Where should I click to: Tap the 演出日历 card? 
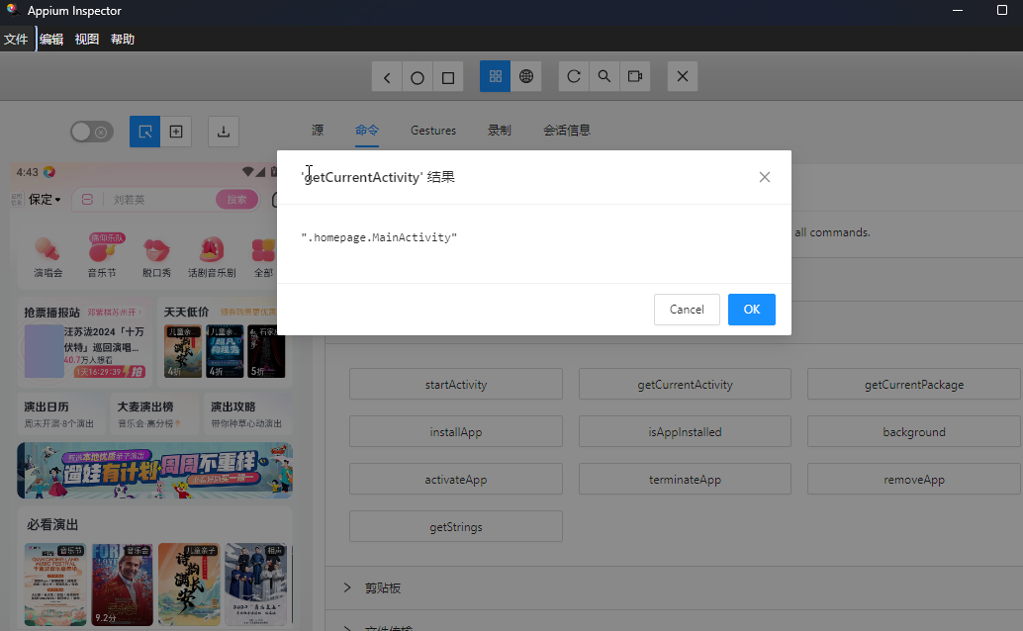pyautogui.click(x=58, y=414)
